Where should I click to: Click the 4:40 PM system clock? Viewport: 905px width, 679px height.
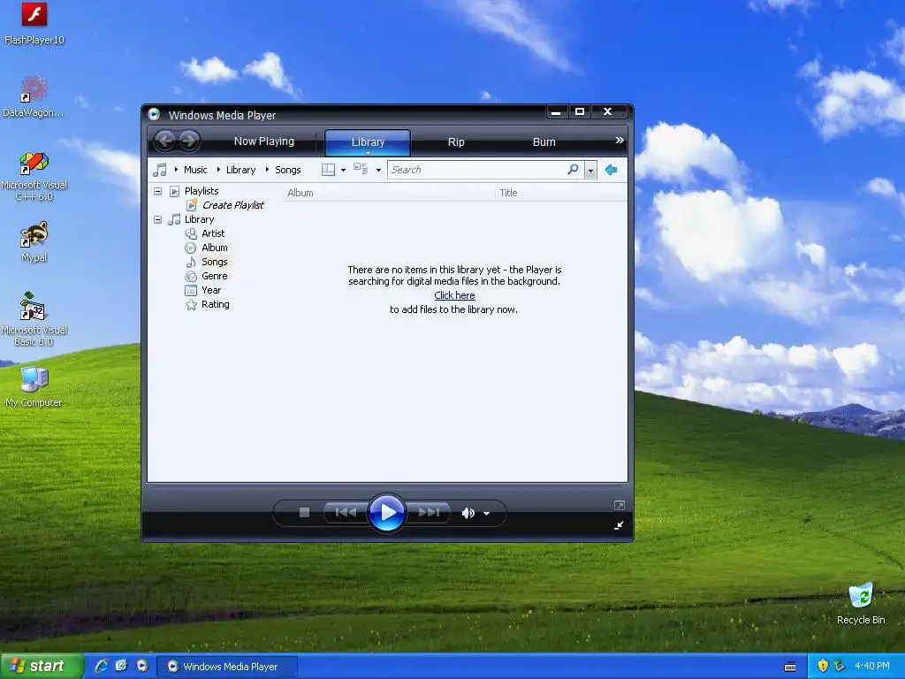(x=872, y=666)
